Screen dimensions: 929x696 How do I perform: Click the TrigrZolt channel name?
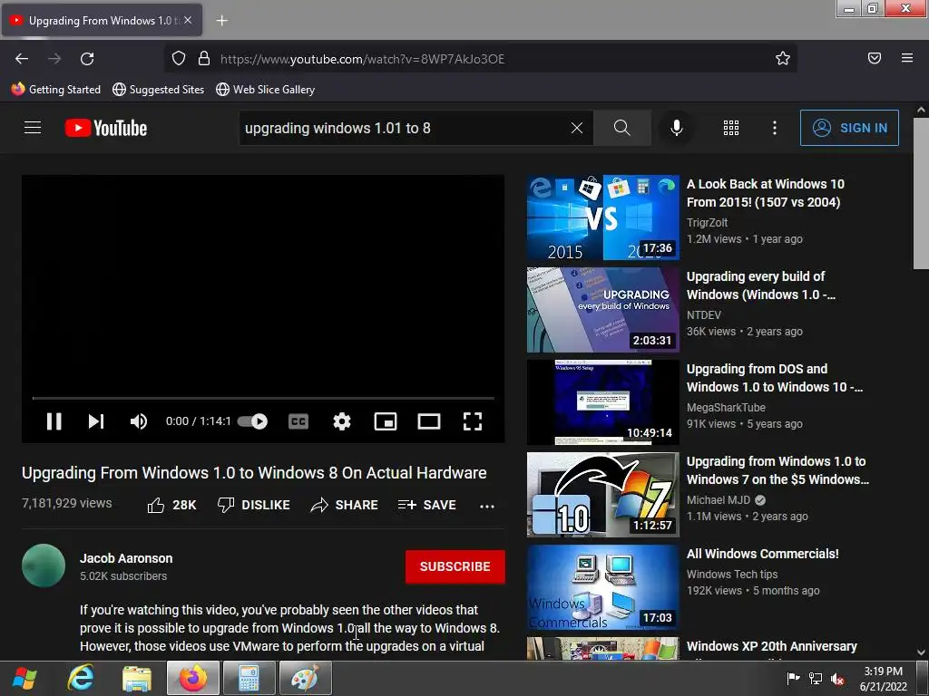click(x=707, y=223)
